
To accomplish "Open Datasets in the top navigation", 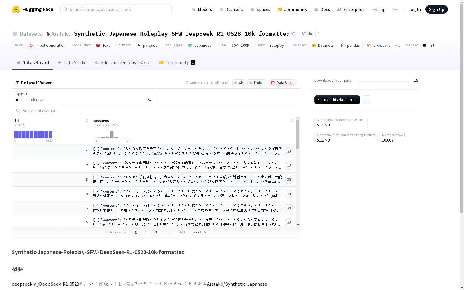I will pos(231,9).
